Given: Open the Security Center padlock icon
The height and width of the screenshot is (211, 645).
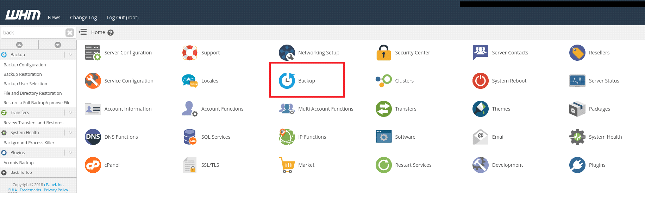Looking at the screenshot, I should (x=384, y=53).
